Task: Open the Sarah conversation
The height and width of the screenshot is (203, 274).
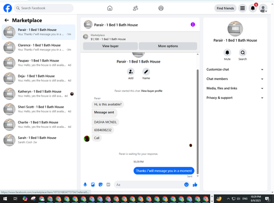Action: coord(38,140)
